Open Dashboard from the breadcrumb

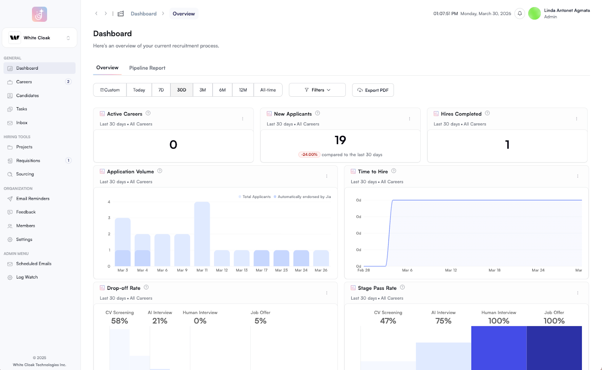point(144,13)
